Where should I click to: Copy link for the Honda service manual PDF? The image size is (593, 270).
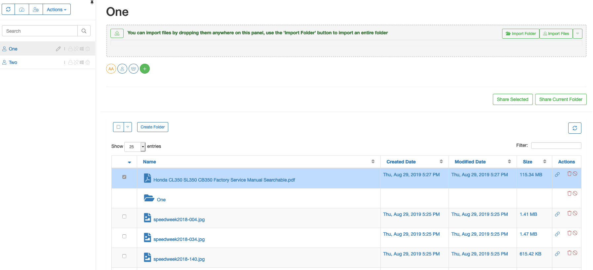click(557, 175)
